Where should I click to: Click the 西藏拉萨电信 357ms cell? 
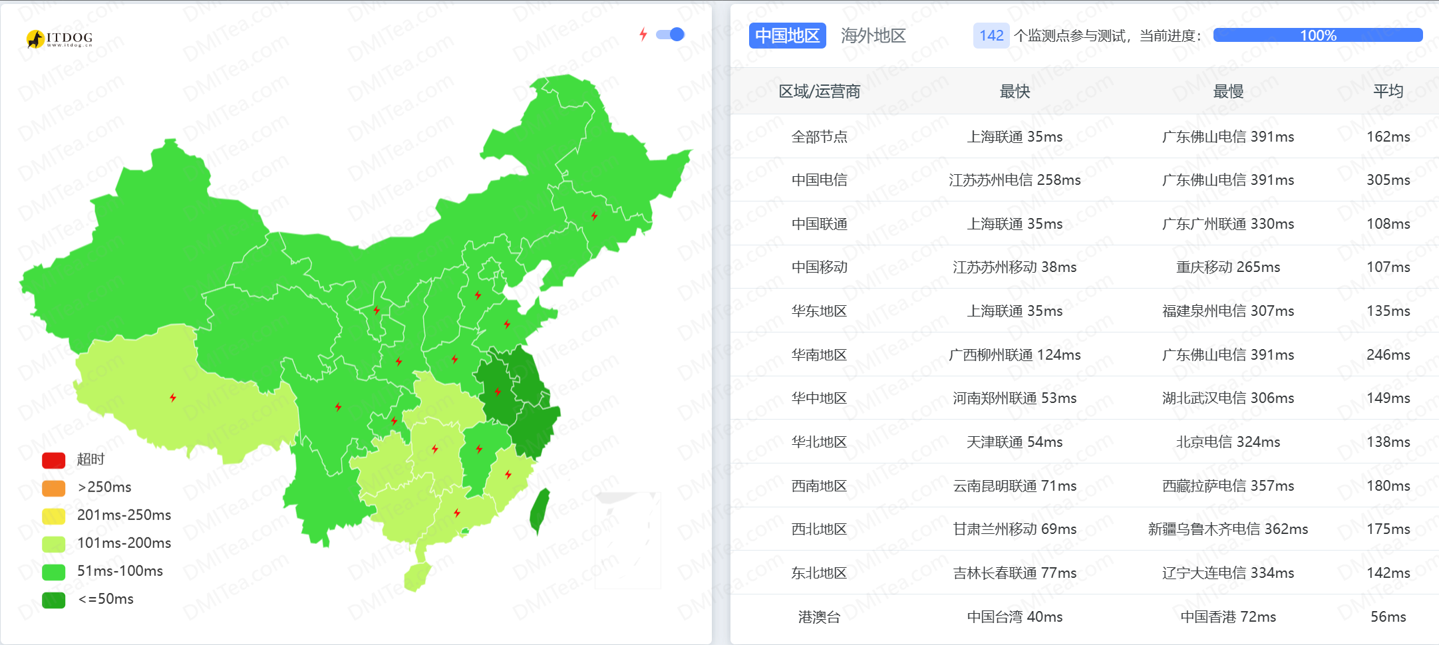tap(1228, 486)
